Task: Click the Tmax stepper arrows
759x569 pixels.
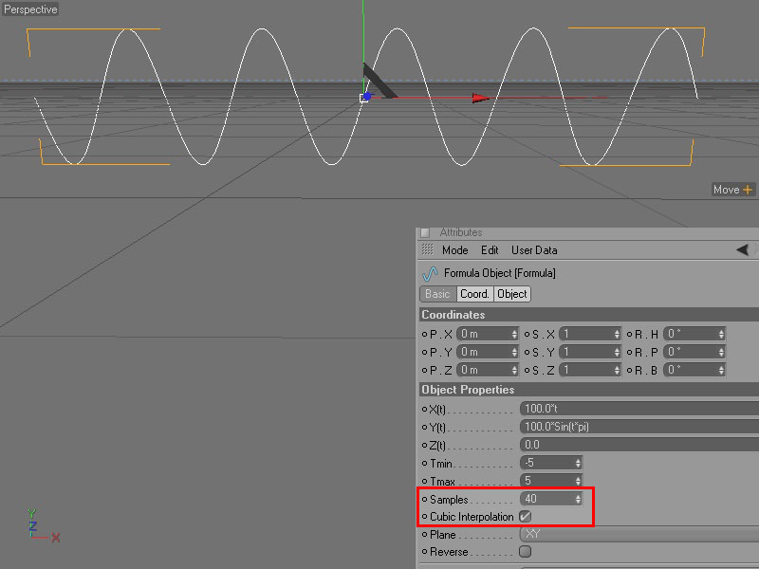Action: pyautogui.click(x=578, y=481)
